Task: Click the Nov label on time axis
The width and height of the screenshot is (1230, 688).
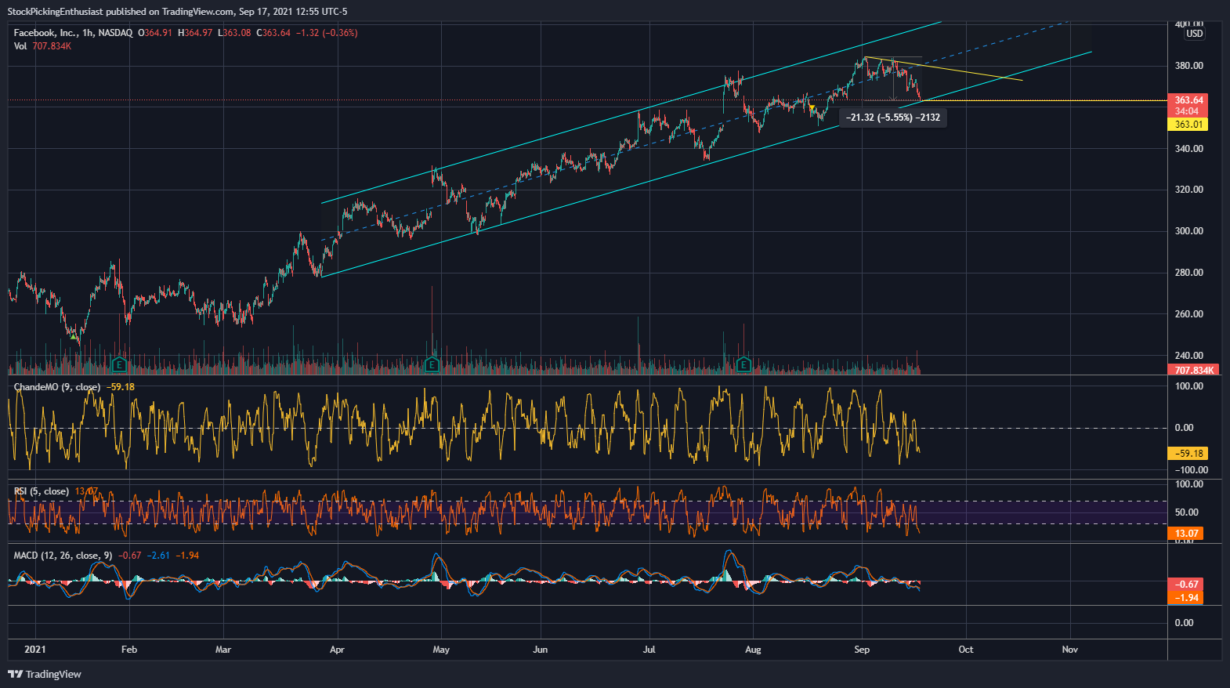Action: [x=1070, y=650]
